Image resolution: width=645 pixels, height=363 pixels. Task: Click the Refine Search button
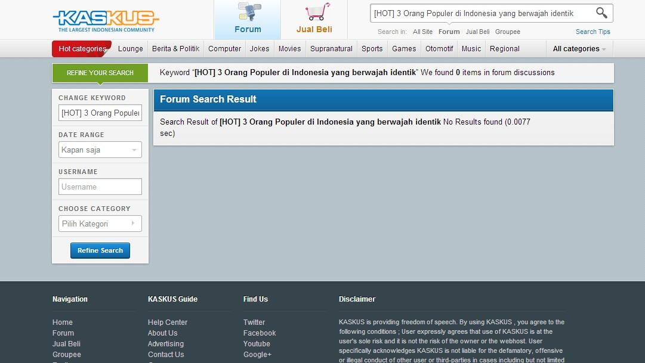pos(100,250)
